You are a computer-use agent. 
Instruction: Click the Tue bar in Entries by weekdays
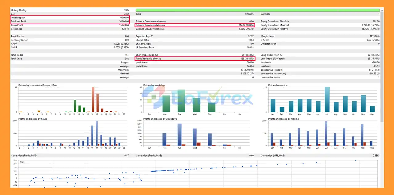pos(181,101)
